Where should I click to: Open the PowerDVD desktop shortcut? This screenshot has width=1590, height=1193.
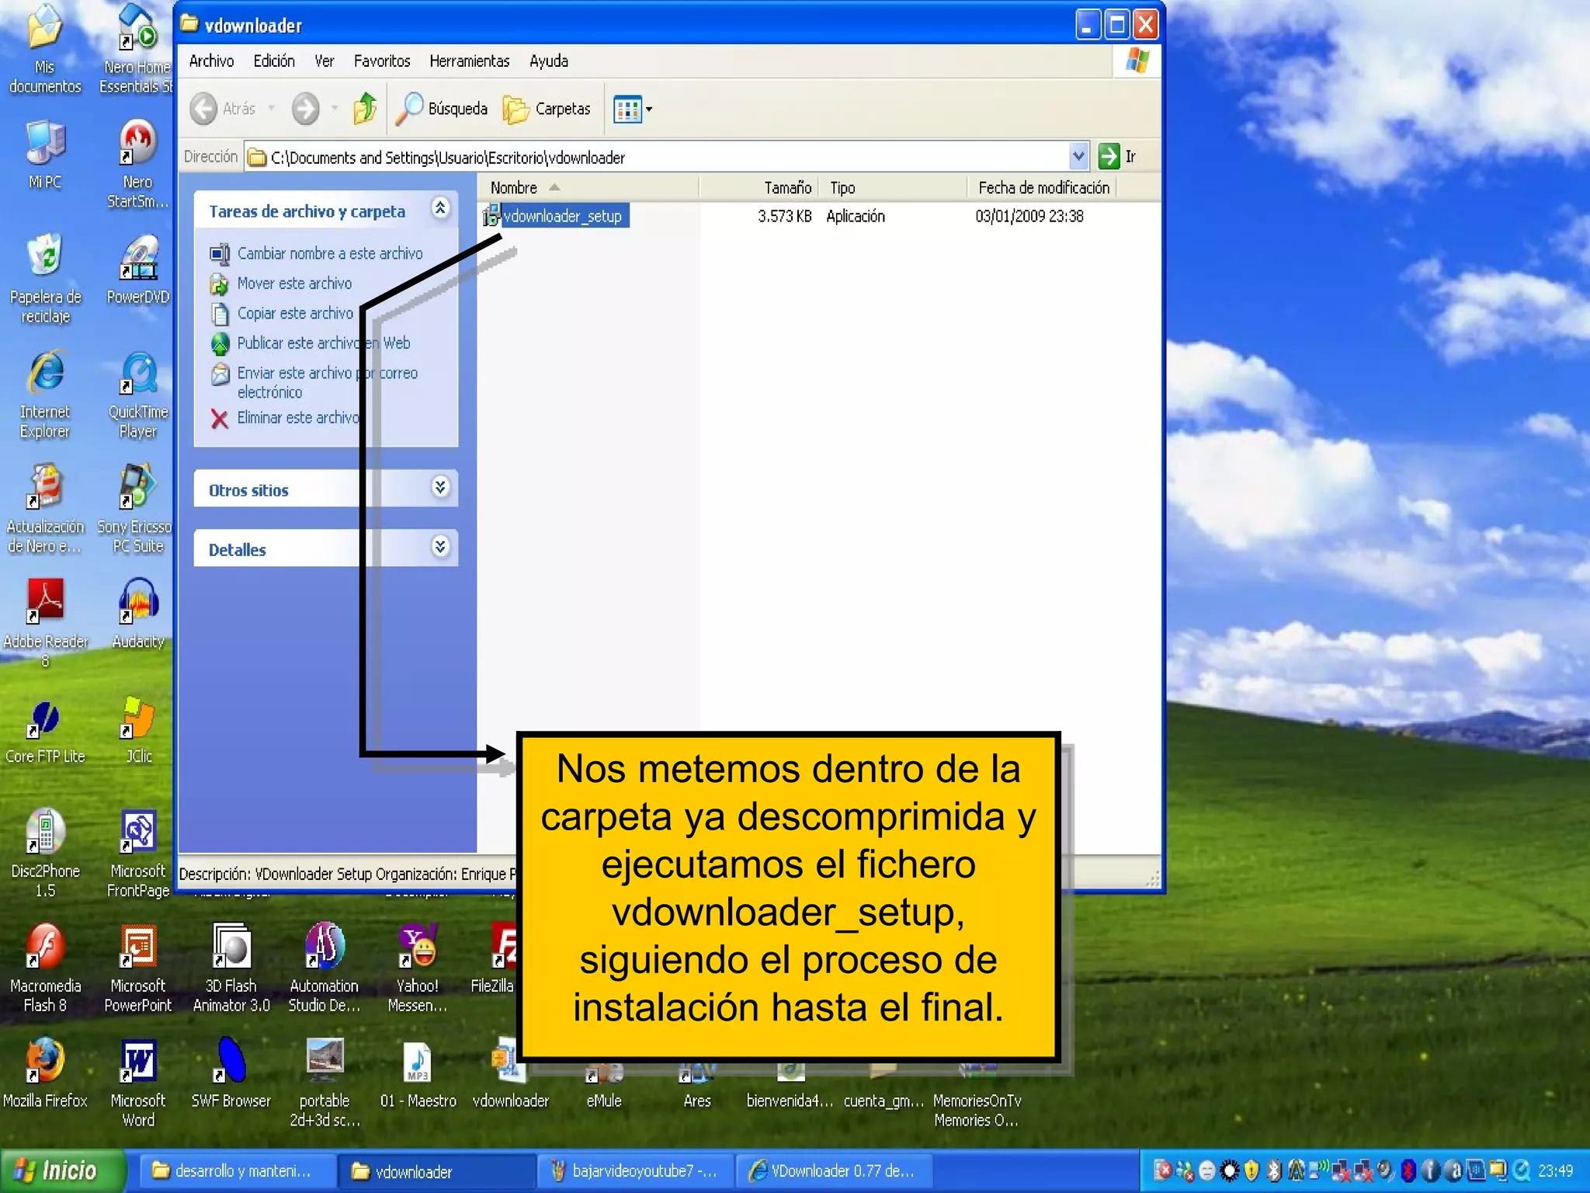point(138,269)
